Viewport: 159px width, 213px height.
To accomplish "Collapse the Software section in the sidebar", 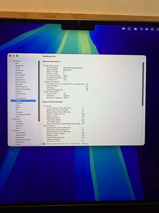I will tap(12, 131).
